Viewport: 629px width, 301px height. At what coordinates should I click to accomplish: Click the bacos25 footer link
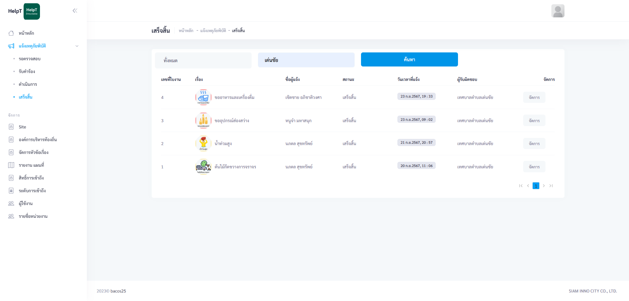pos(118,291)
